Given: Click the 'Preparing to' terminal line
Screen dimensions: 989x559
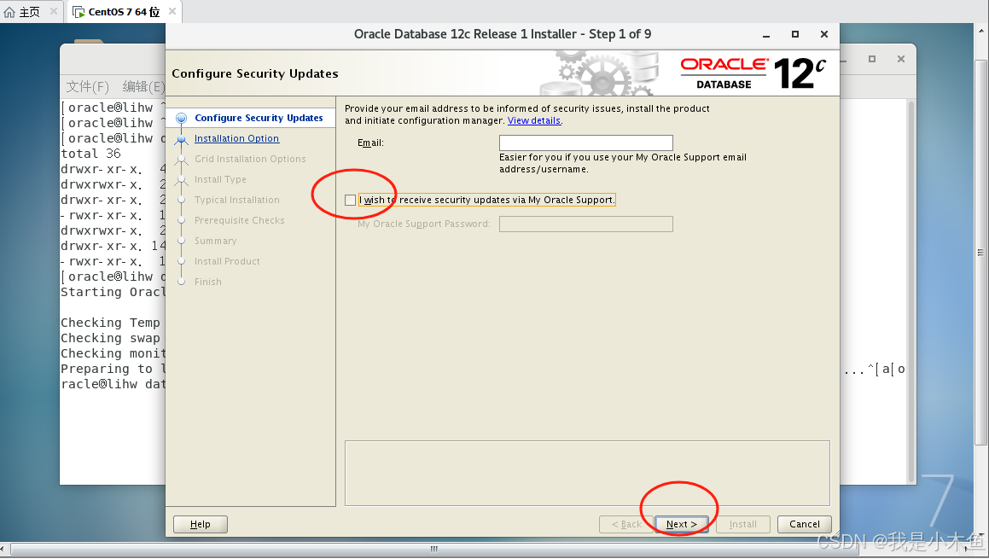Looking at the screenshot, I should (113, 369).
